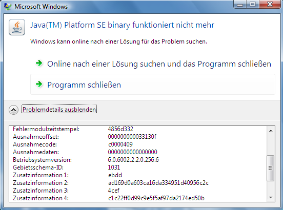Select value 'ebdd'

(x=115, y=175)
